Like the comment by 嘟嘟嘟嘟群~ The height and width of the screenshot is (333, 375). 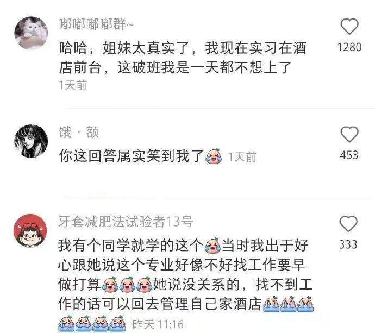point(349,26)
